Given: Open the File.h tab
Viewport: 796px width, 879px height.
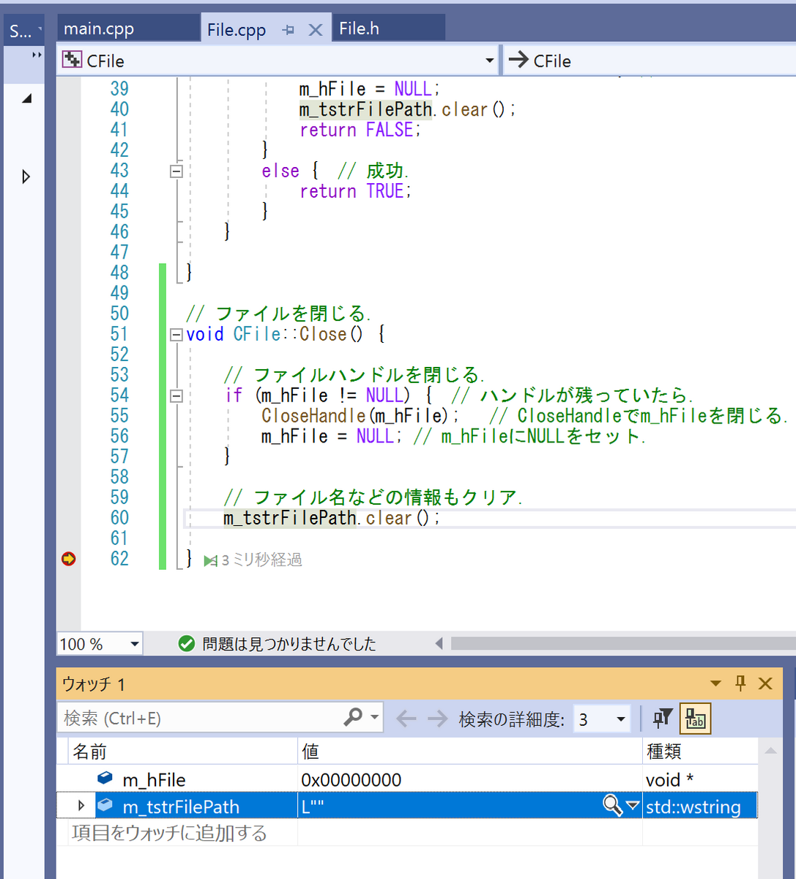Looking at the screenshot, I should click(360, 29).
